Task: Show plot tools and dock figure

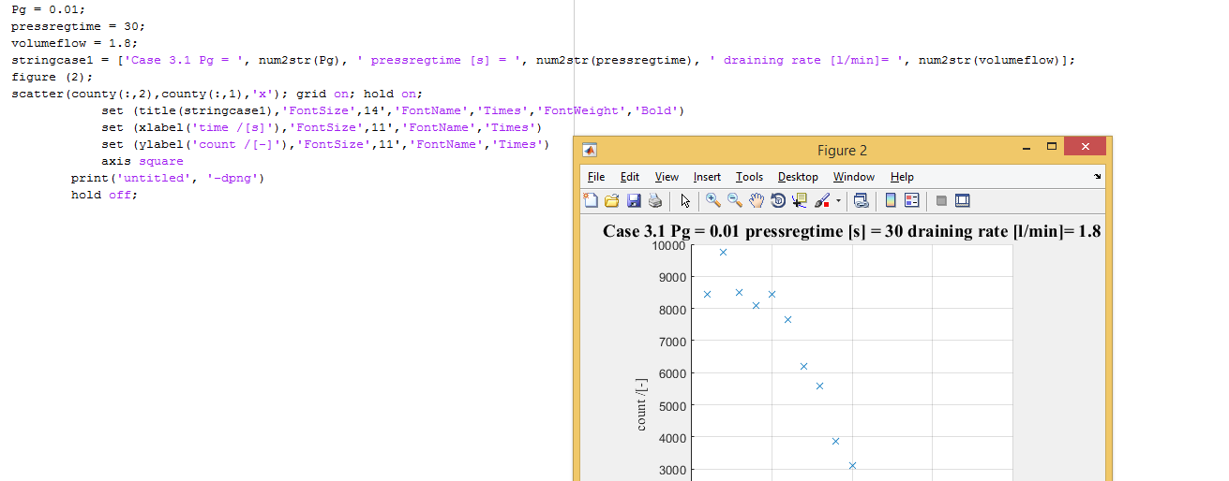Action: (962, 200)
